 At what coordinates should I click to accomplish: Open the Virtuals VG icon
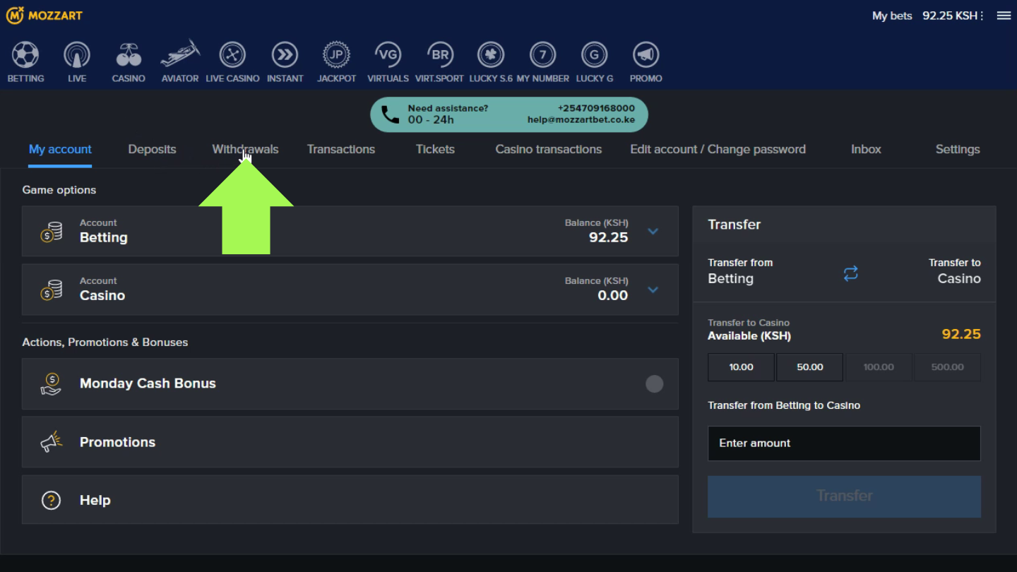pyautogui.click(x=388, y=55)
